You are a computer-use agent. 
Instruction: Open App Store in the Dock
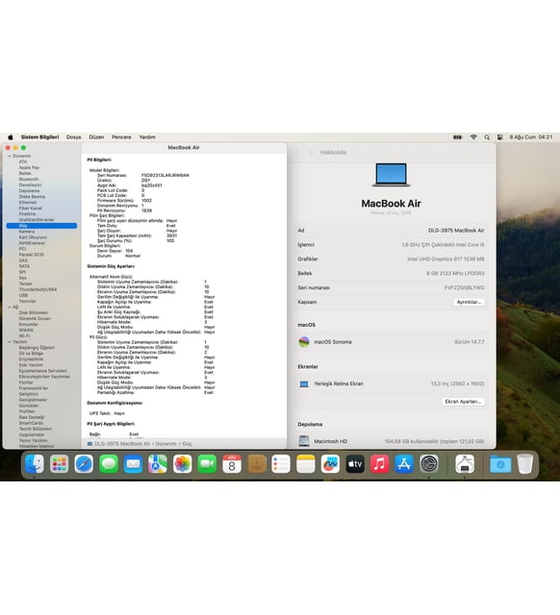point(404,464)
